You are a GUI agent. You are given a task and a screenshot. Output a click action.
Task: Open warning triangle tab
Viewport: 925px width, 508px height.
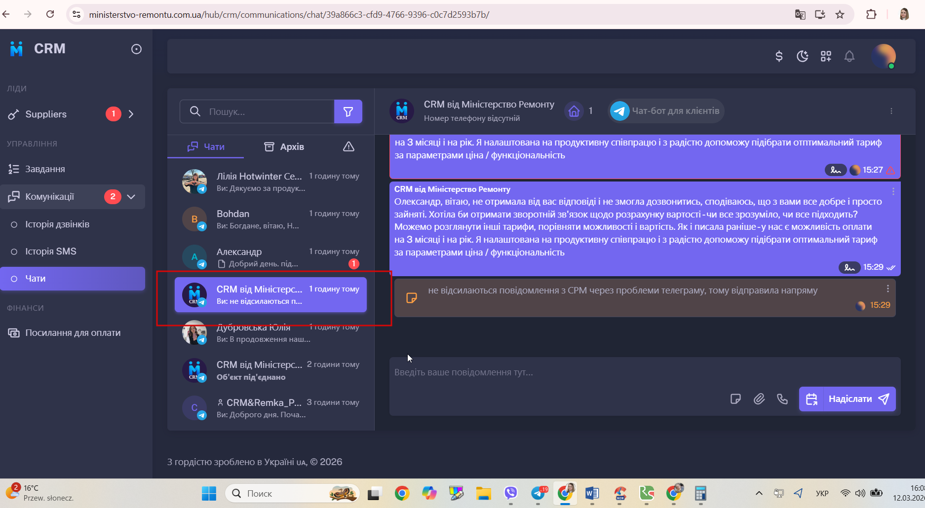pyautogui.click(x=348, y=146)
